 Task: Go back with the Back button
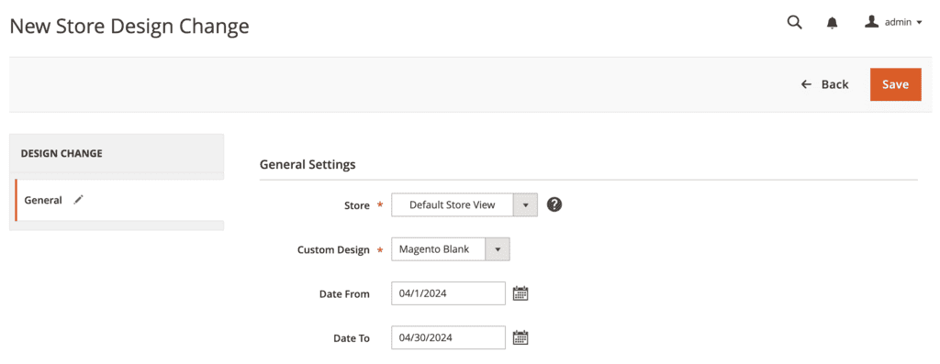(x=825, y=84)
